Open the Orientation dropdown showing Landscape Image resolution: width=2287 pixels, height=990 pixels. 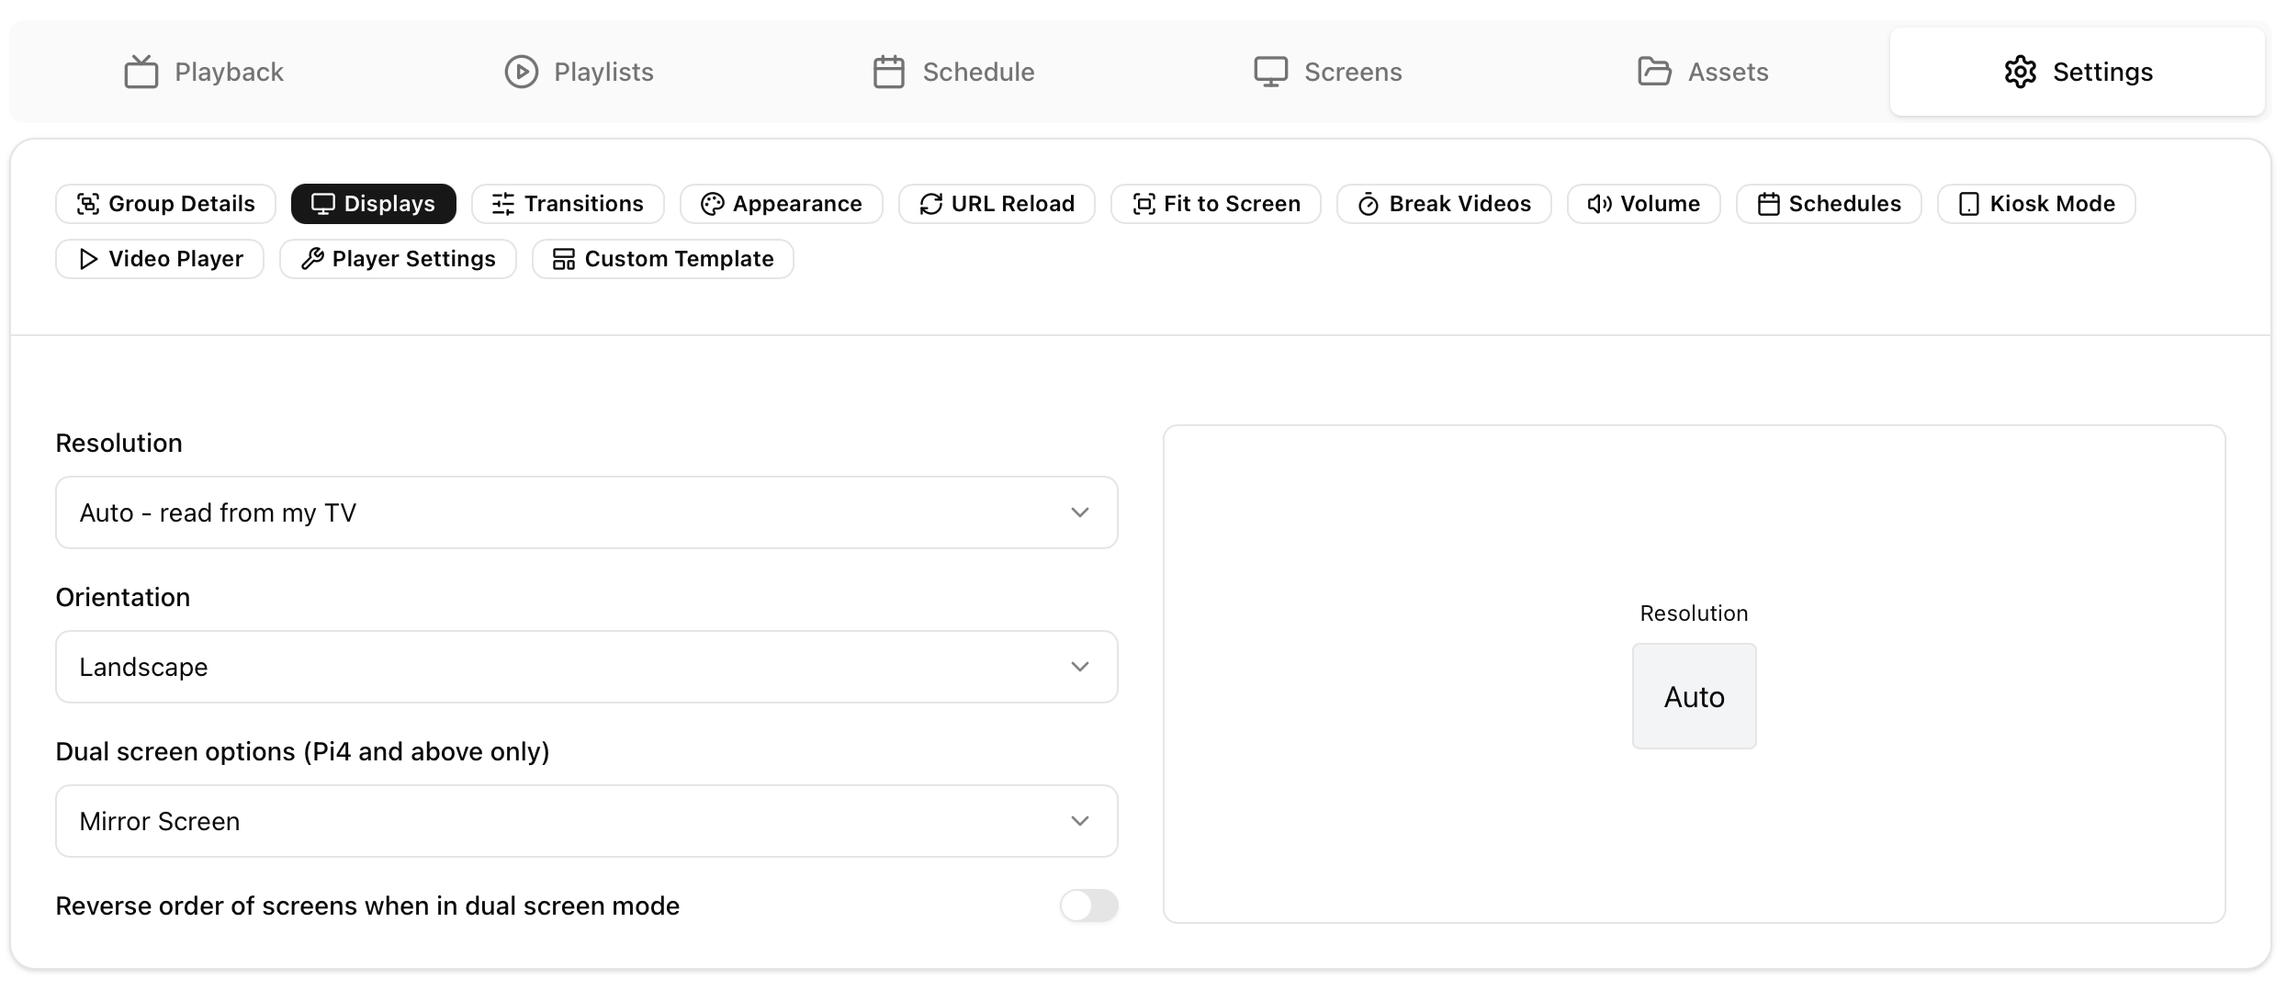[x=586, y=667]
